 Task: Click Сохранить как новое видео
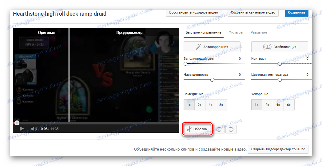(253, 13)
